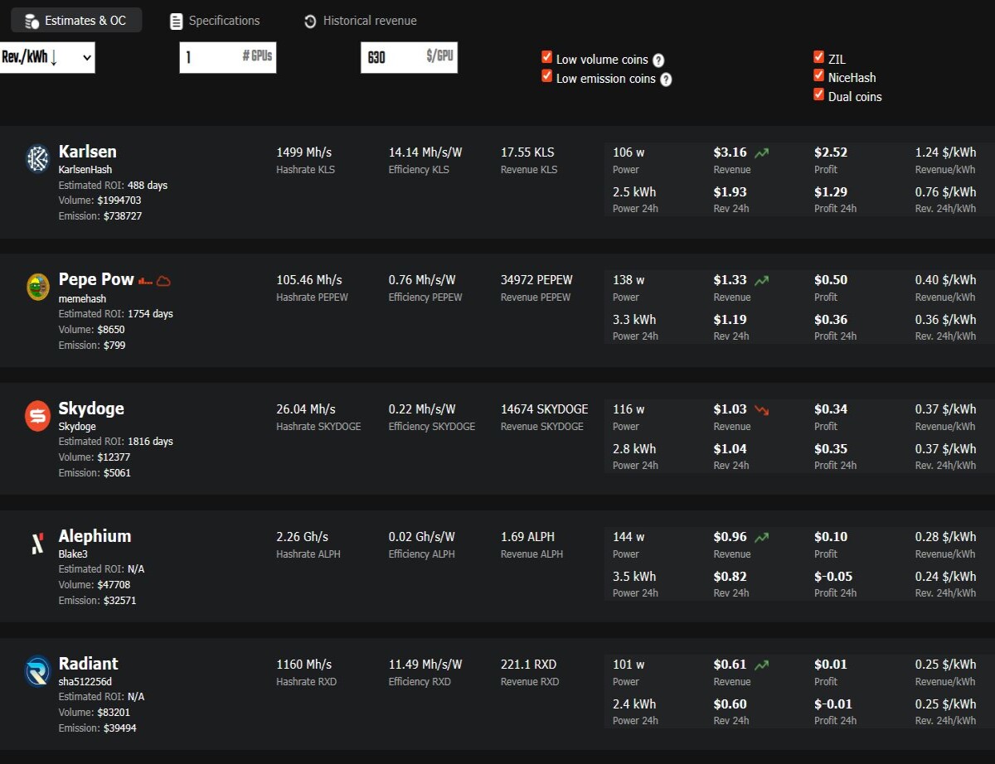Click the 14674 SKYDOGE revenue value
Viewport: 995px width, 764px height.
(545, 409)
